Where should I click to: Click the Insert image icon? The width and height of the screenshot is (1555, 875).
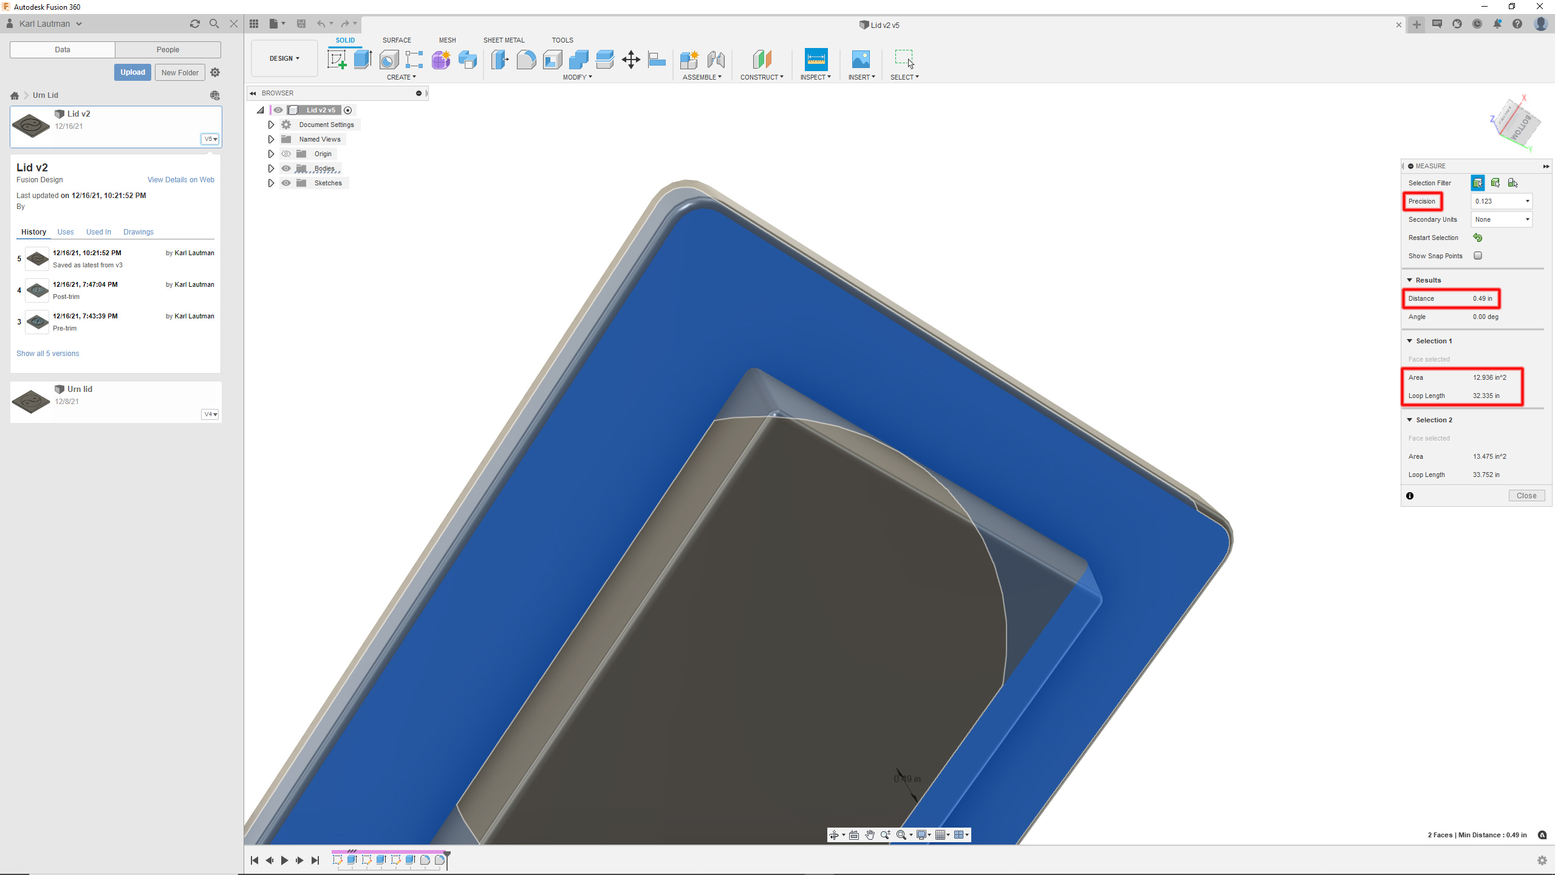(861, 60)
